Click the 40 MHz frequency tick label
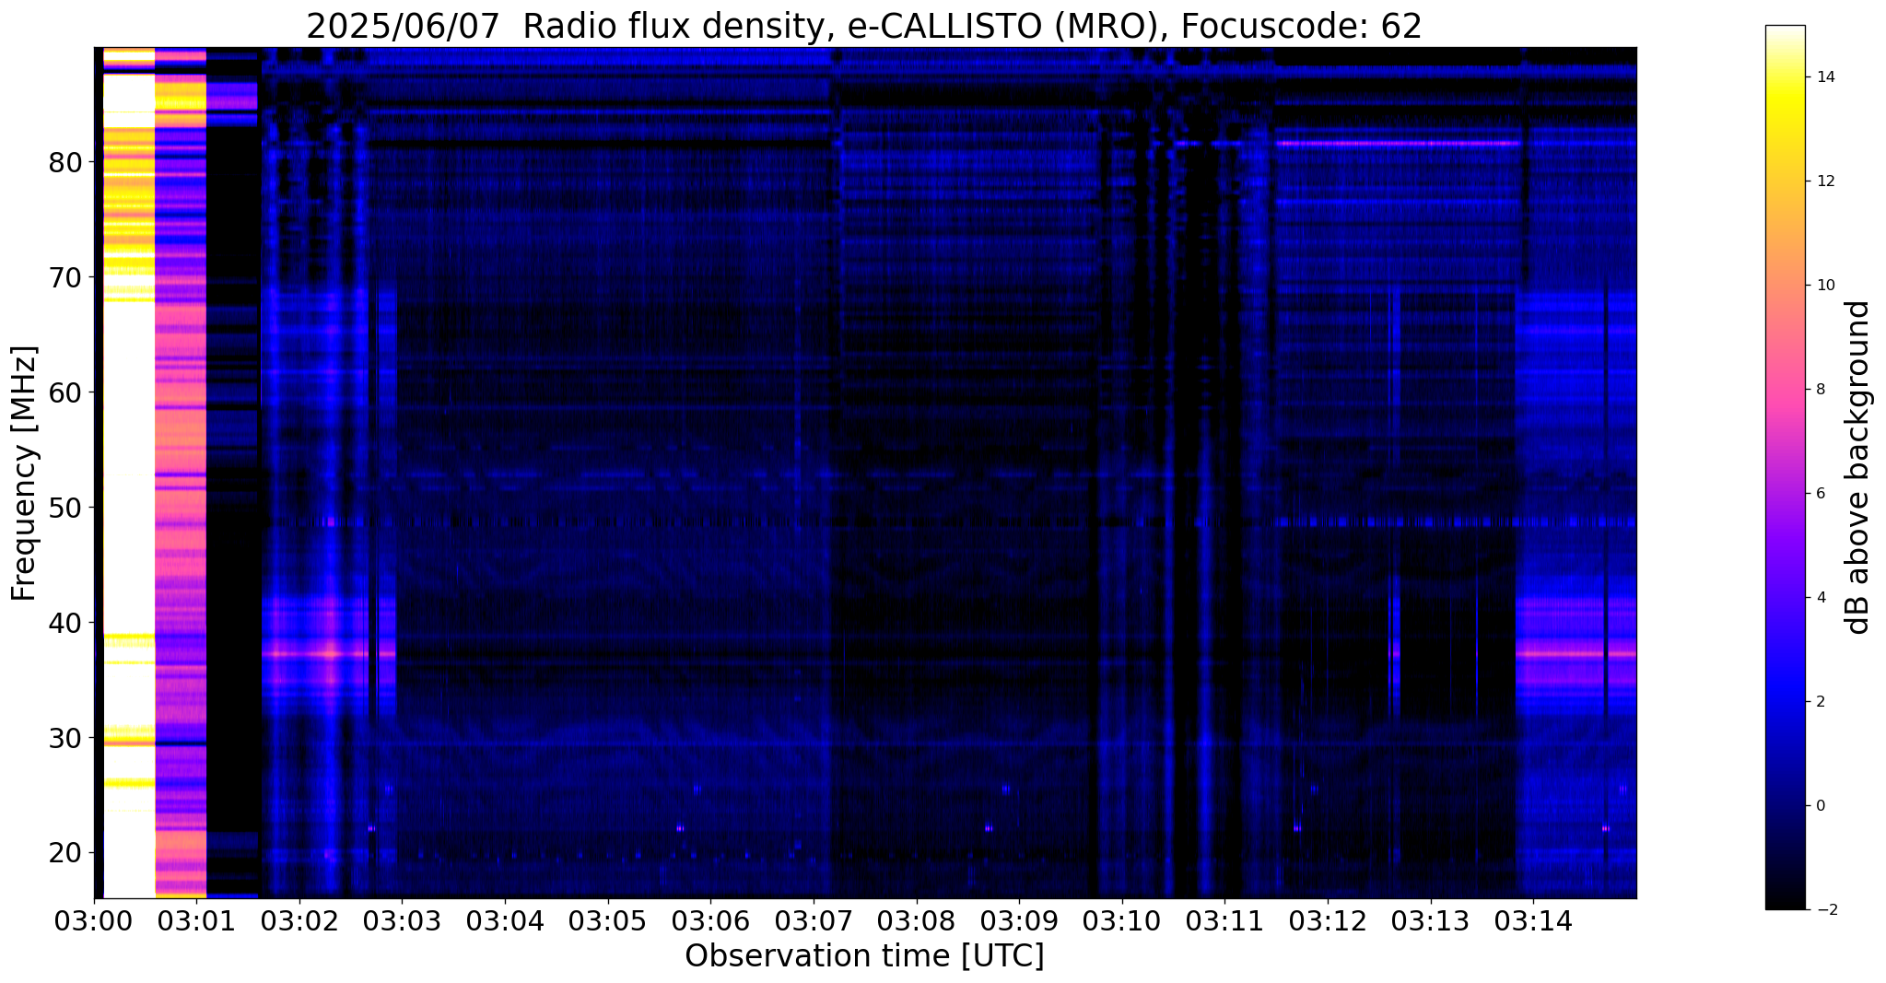Image resolution: width=1886 pixels, height=983 pixels. tap(64, 623)
